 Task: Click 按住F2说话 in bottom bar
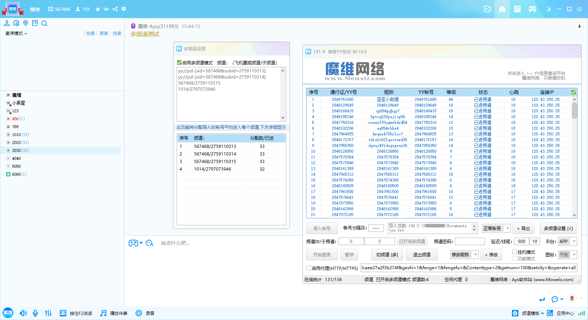tap(76, 313)
